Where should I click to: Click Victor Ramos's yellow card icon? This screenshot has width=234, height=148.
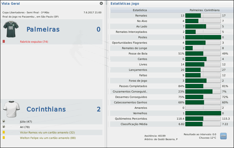click(4, 132)
